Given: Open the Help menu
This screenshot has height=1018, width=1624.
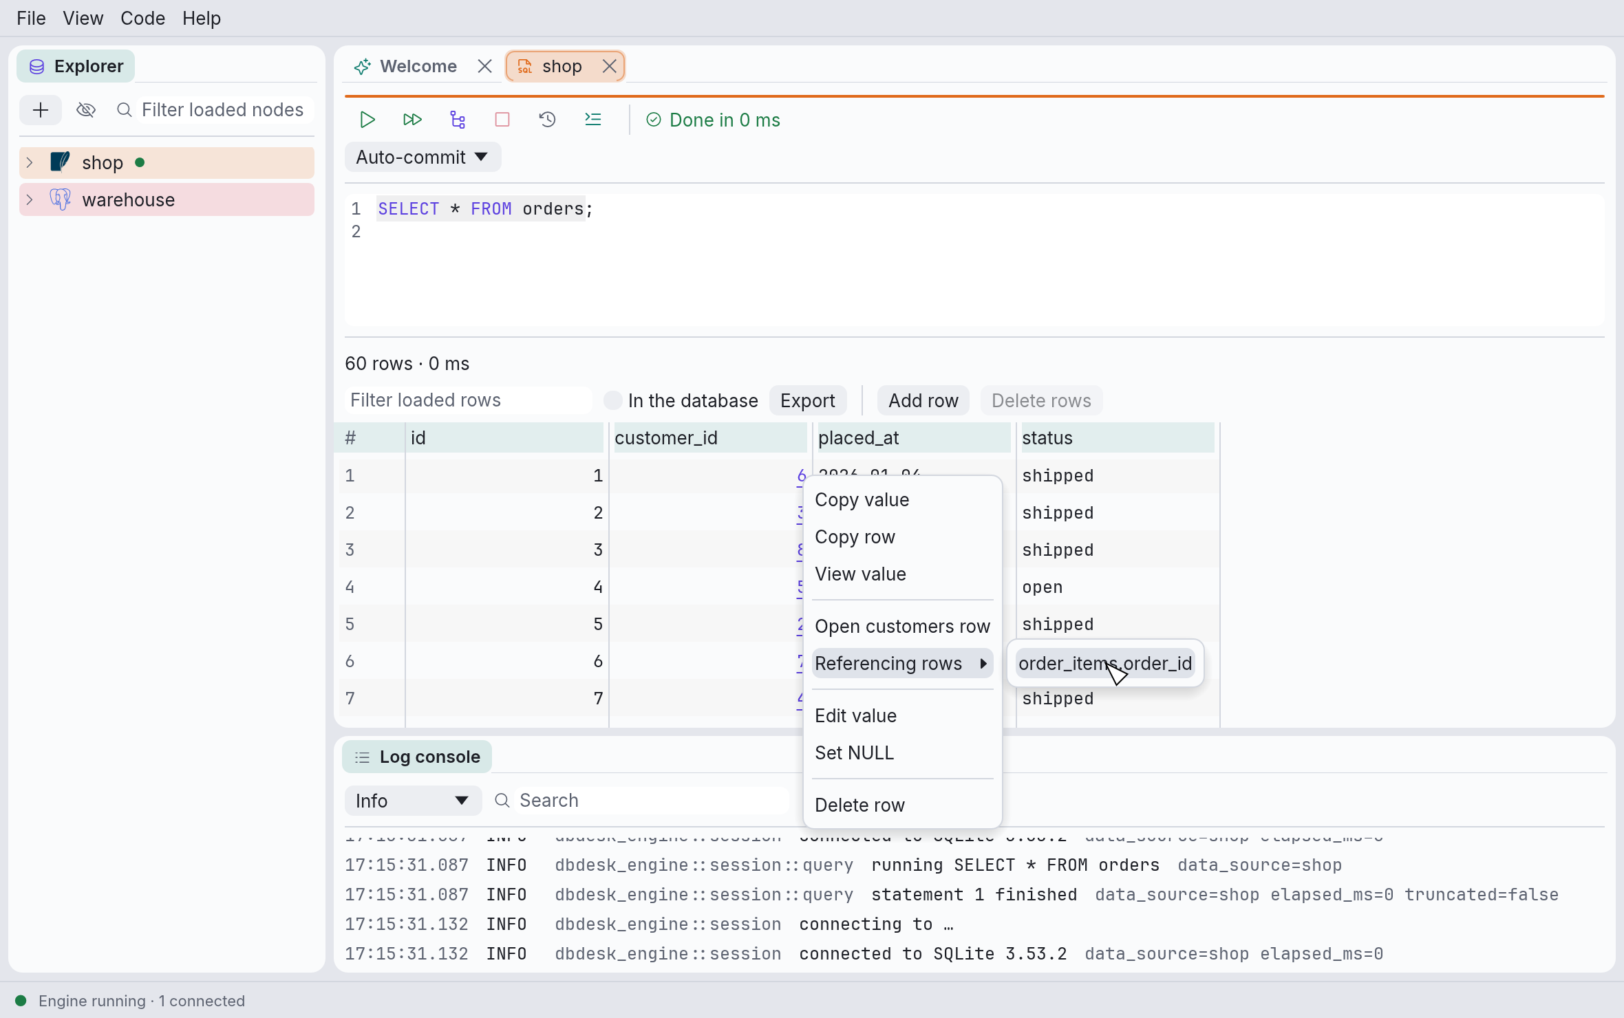Looking at the screenshot, I should click(202, 18).
